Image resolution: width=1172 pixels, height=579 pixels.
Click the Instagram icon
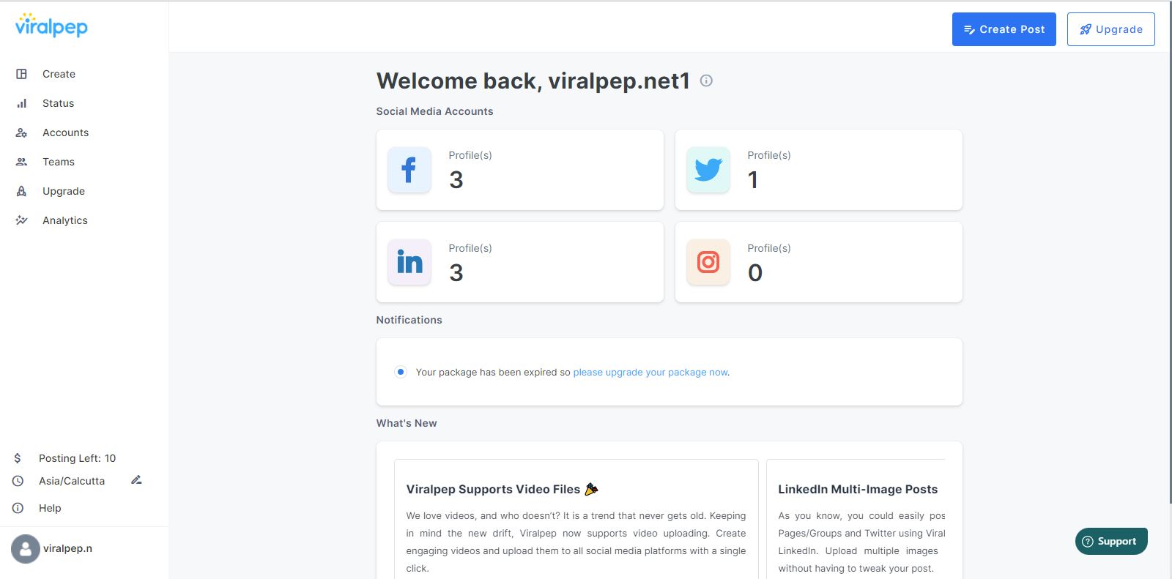[708, 262]
